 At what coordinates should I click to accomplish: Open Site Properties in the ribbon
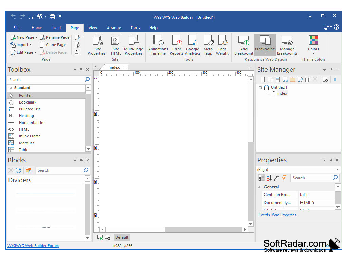tap(98, 45)
